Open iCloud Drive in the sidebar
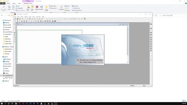The image size is (187, 105). (x=7, y=34)
